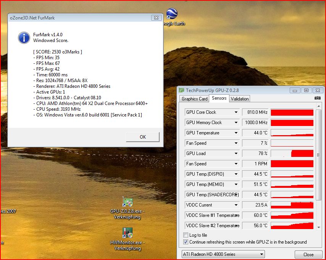This screenshot has width=326, height=260.
Task: Click the FPS Avg: 42 line
Action: pos(46,69)
